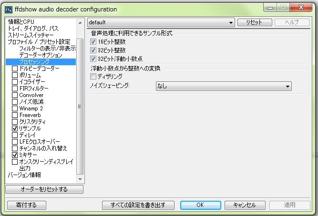This screenshot has width=318, height=216.
Task: Open プロファイル / プリセット設定 page
Action: coord(39,42)
